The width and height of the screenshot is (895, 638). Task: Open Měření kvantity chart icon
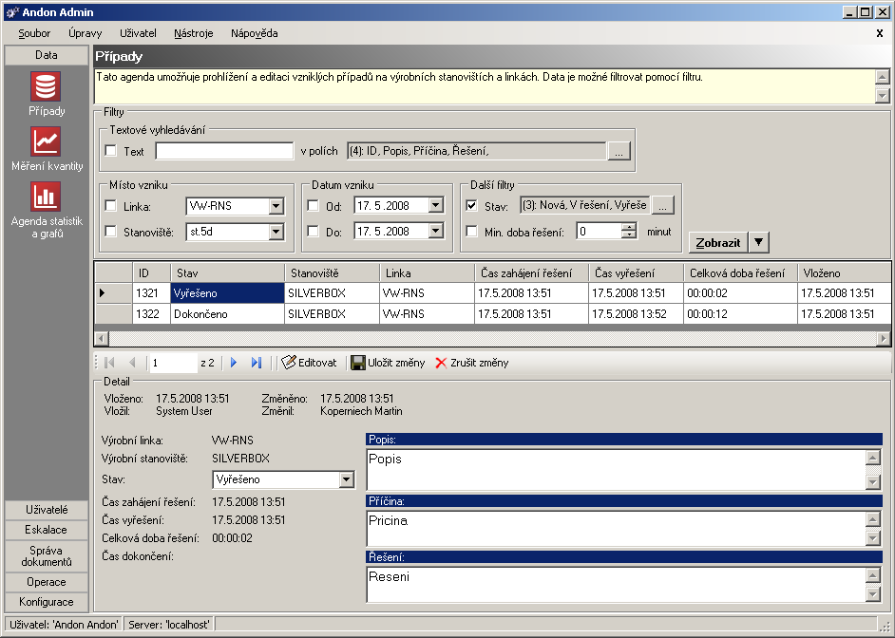click(x=46, y=141)
